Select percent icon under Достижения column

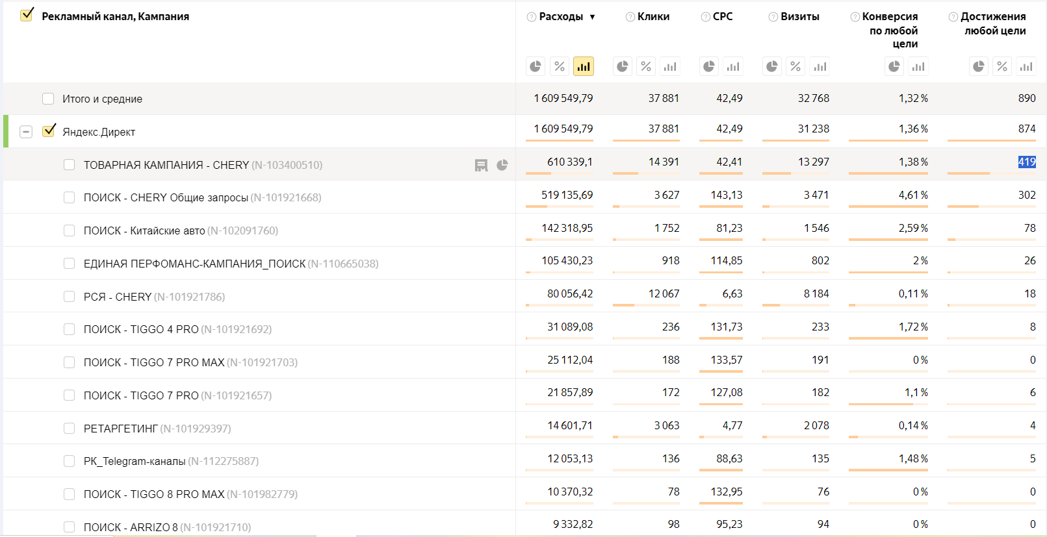tap(1002, 66)
